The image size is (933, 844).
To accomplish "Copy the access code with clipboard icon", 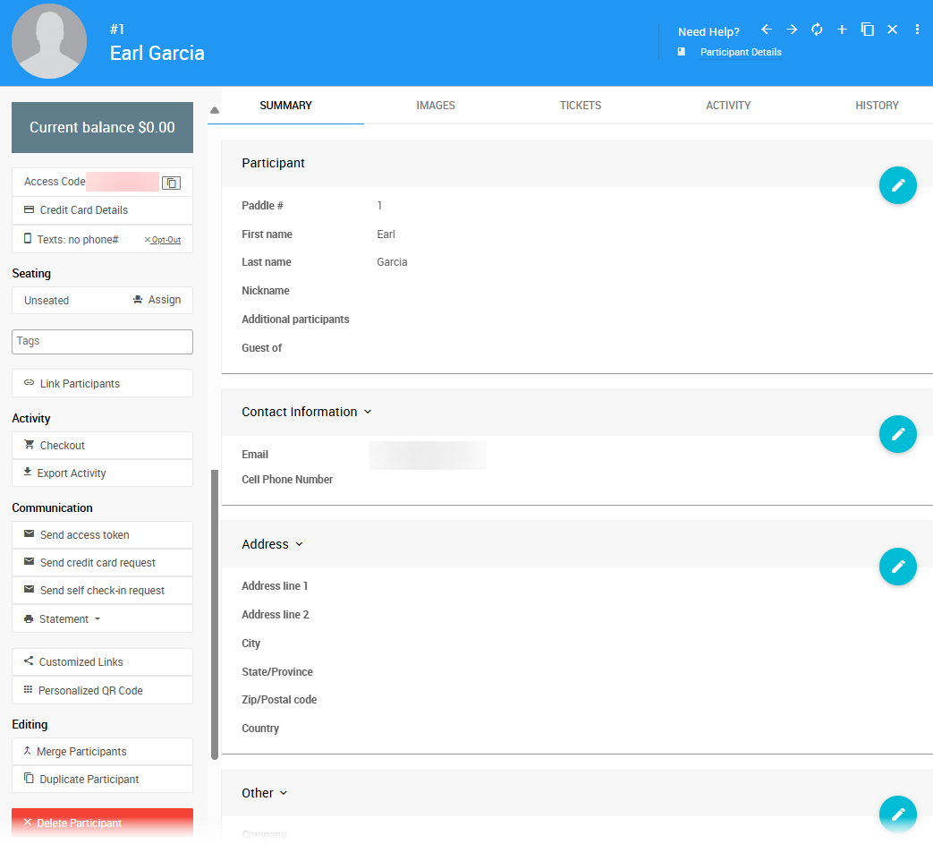I will [x=171, y=183].
